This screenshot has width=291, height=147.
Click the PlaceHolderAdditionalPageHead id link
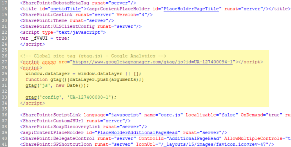click(138, 133)
